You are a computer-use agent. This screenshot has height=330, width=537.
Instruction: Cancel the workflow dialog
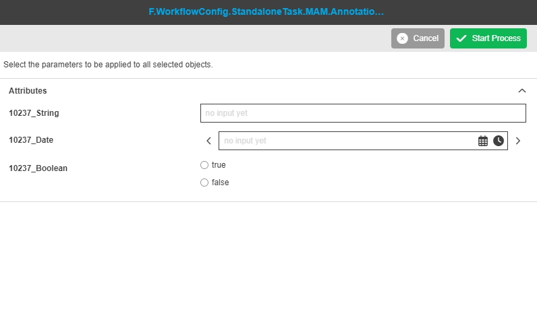point(418,38)
